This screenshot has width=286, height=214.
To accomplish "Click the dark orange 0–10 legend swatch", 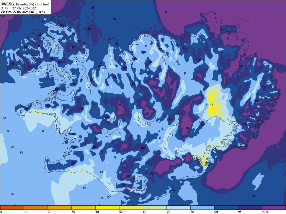I will pos(12,208).
